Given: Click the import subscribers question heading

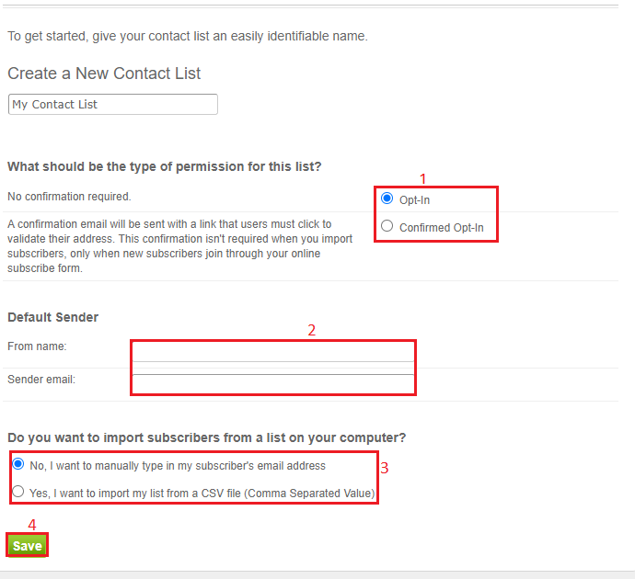Looking at the screenshot, I should coord(206,437).
